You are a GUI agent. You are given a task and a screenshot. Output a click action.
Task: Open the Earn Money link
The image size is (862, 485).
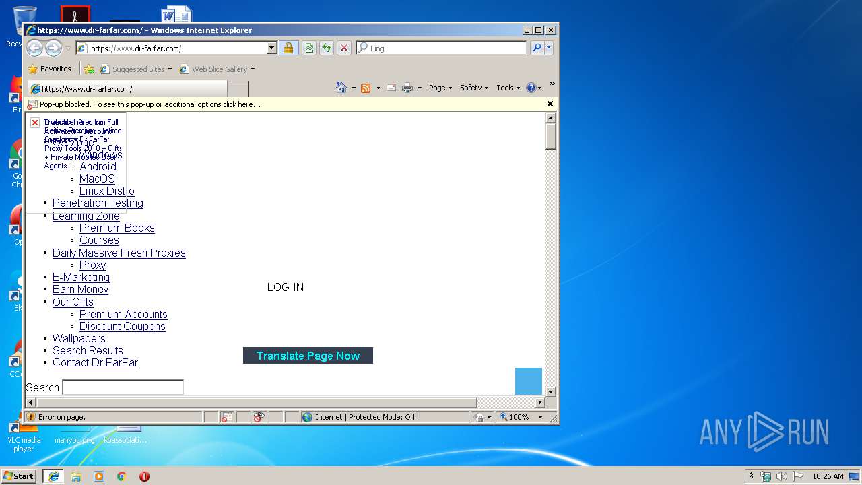tap(80, 290)
